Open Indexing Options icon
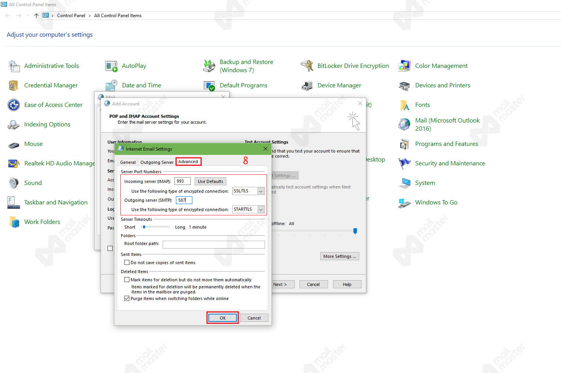This screenshot has width=561, height=373. coord(14,124)
